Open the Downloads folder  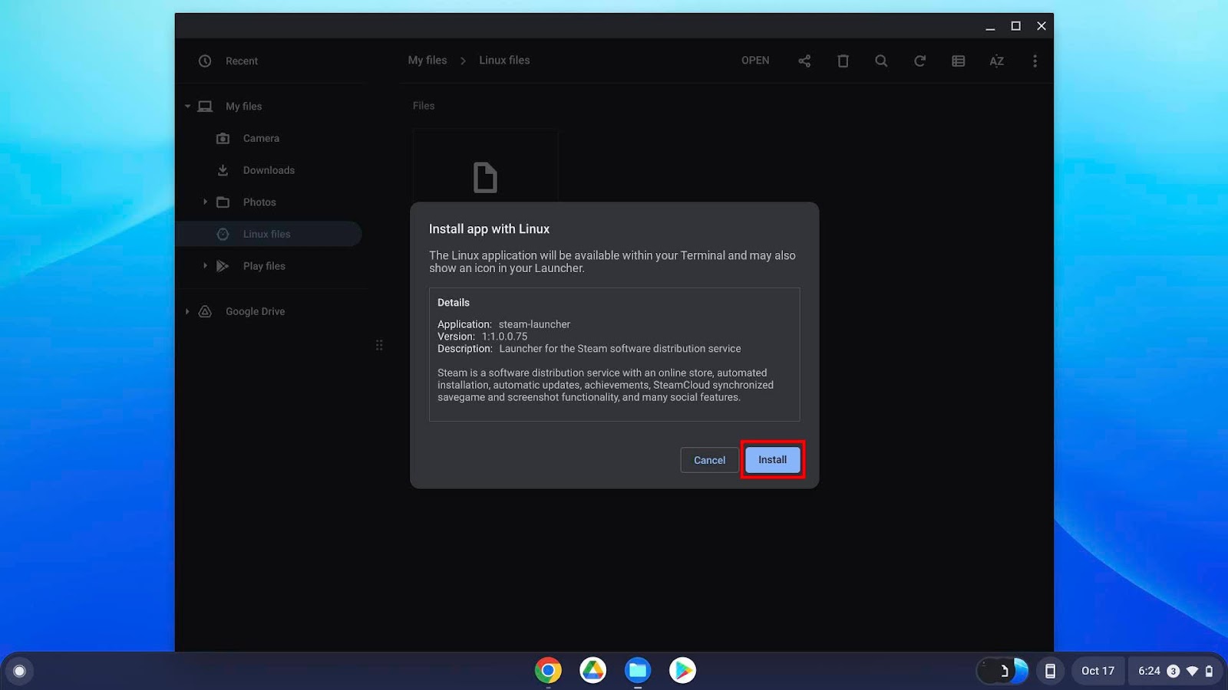[269, 170]
